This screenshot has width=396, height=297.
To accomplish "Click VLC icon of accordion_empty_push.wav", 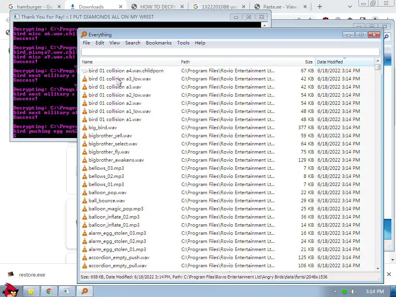I will click(x=85, y=257).
